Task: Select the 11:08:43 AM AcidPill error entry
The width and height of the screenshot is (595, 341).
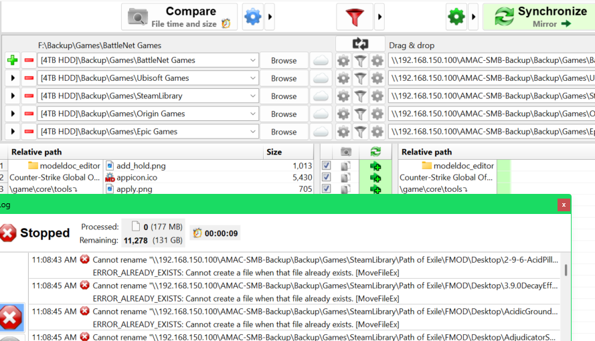Action: [295, 266]
